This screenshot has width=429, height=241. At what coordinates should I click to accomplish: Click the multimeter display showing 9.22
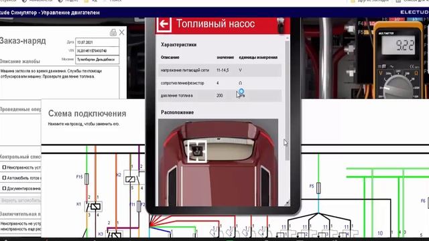point(398,45)
